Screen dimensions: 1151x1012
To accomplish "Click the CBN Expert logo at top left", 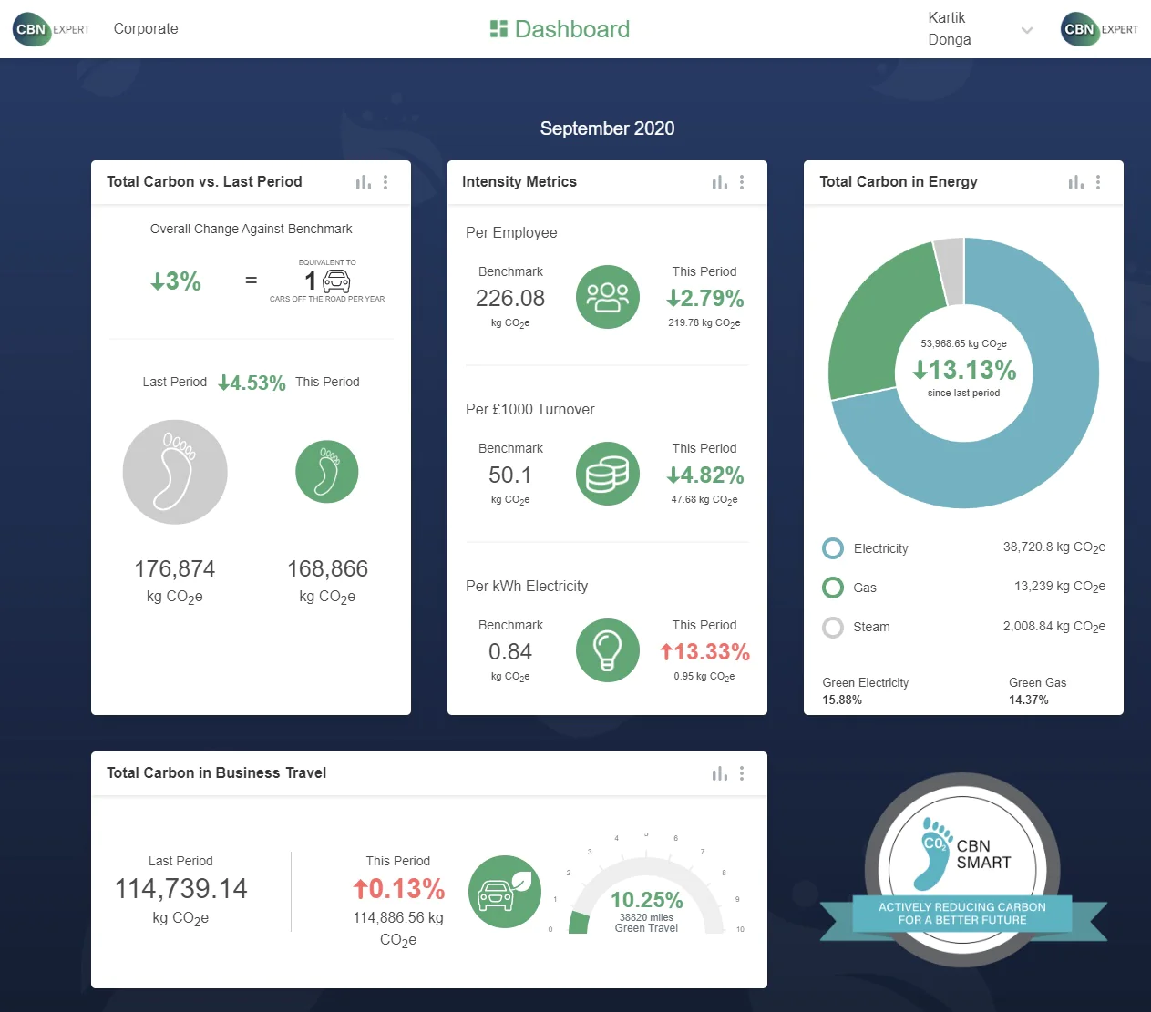I will coord(52,29).
